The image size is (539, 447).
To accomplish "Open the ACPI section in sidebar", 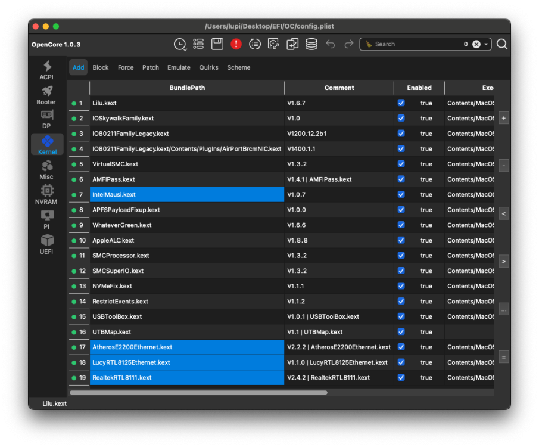I will pyautogui.click(x=46, y=70).
